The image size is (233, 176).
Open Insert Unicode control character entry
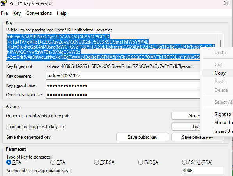(x=217, y=131)
